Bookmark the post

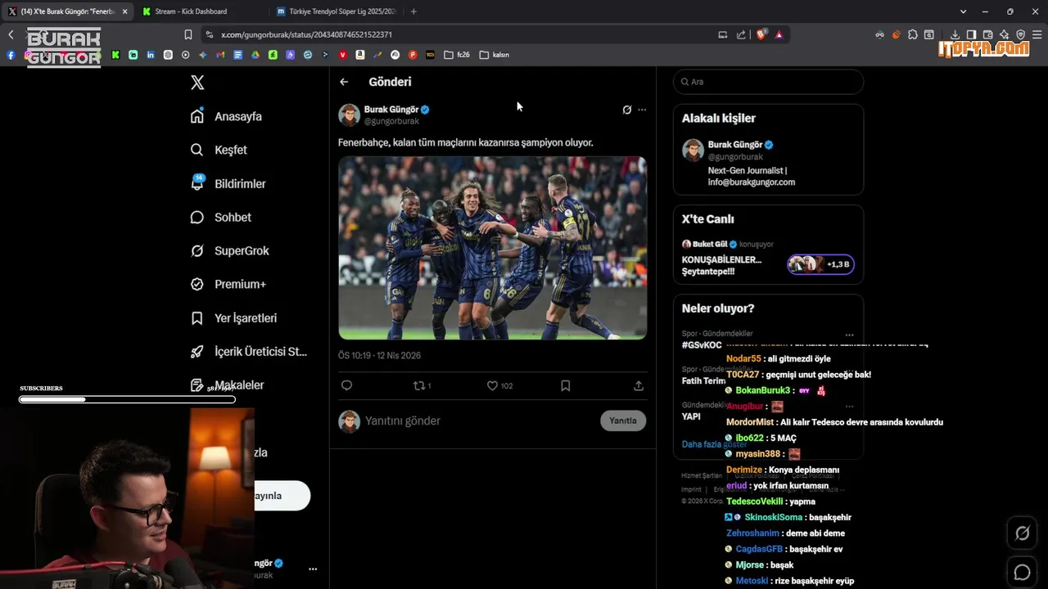565,385
